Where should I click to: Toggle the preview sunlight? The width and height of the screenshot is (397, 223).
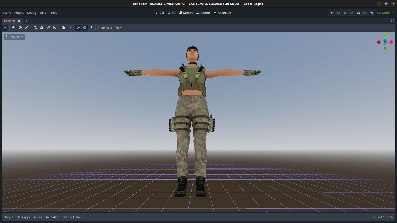click(x=78, y=28)
